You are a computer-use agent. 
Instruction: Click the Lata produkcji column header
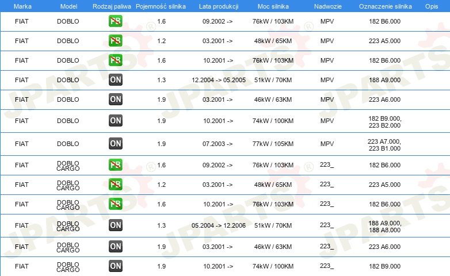[219, 6]
